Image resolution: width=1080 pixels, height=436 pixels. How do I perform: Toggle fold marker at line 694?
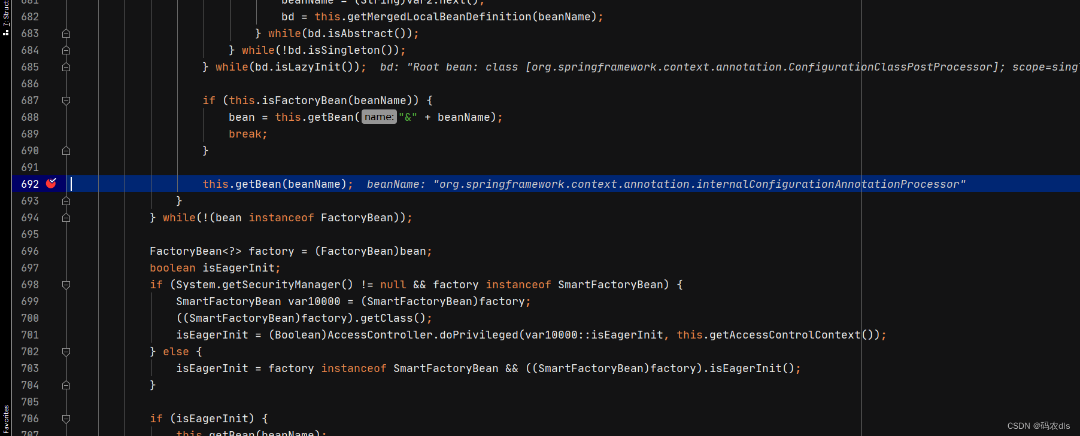click(x=66, y=218)
